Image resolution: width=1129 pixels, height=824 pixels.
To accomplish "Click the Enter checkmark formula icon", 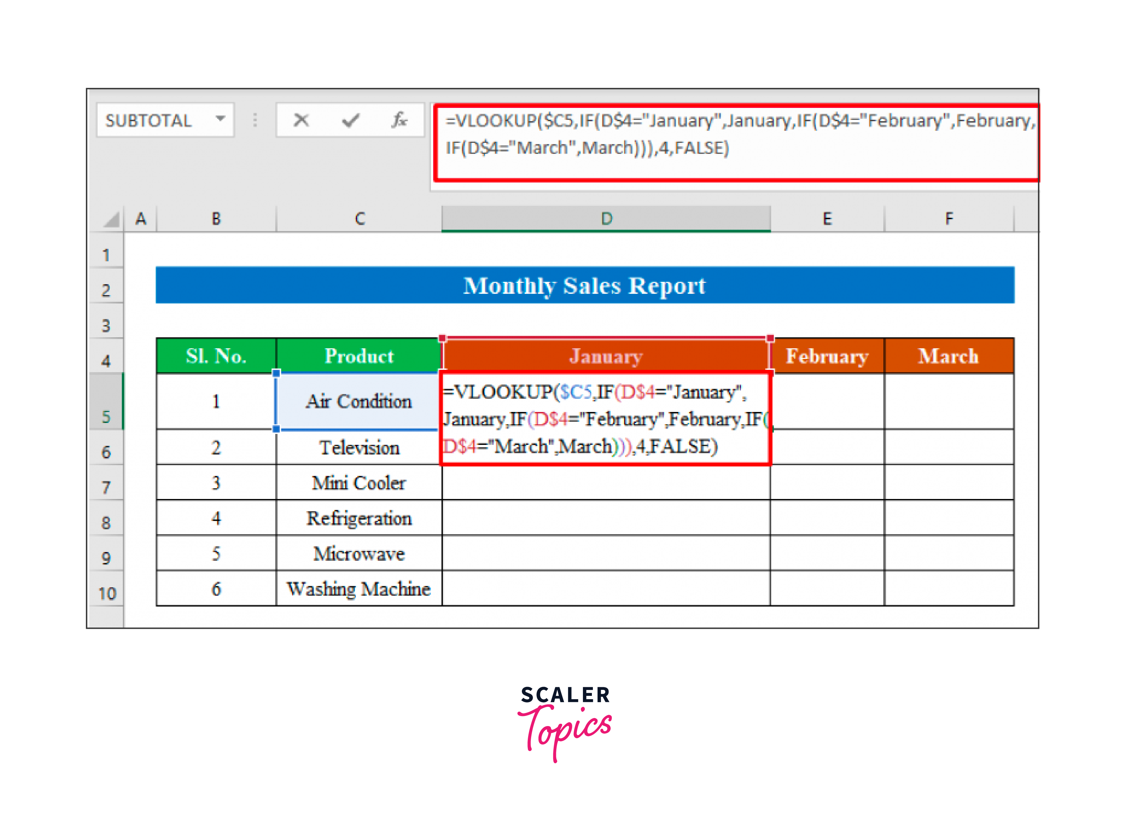I will pos(351,120).
